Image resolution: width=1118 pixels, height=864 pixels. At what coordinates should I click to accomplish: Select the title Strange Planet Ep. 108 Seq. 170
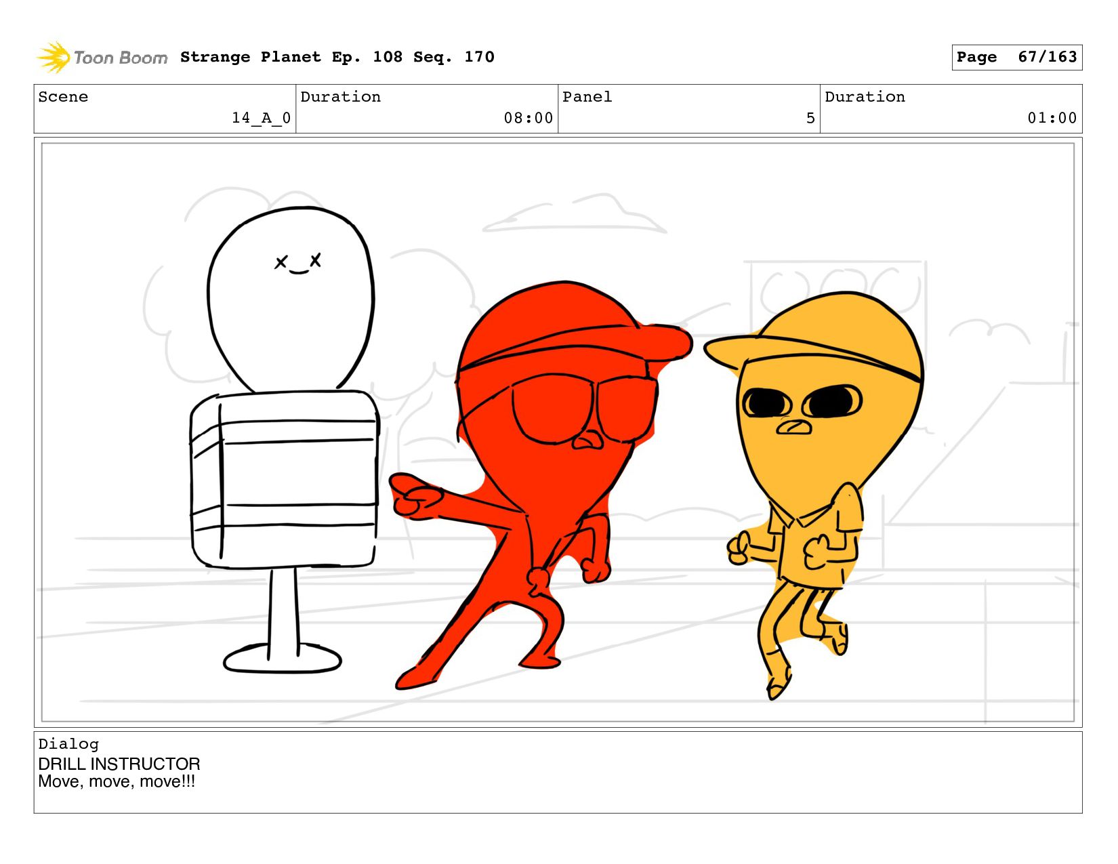337,57
